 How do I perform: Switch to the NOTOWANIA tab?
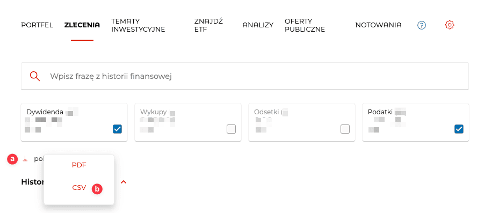click(378, 25)
